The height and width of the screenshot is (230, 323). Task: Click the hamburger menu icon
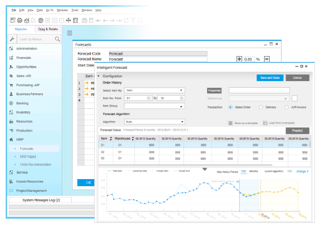[70, 33]
